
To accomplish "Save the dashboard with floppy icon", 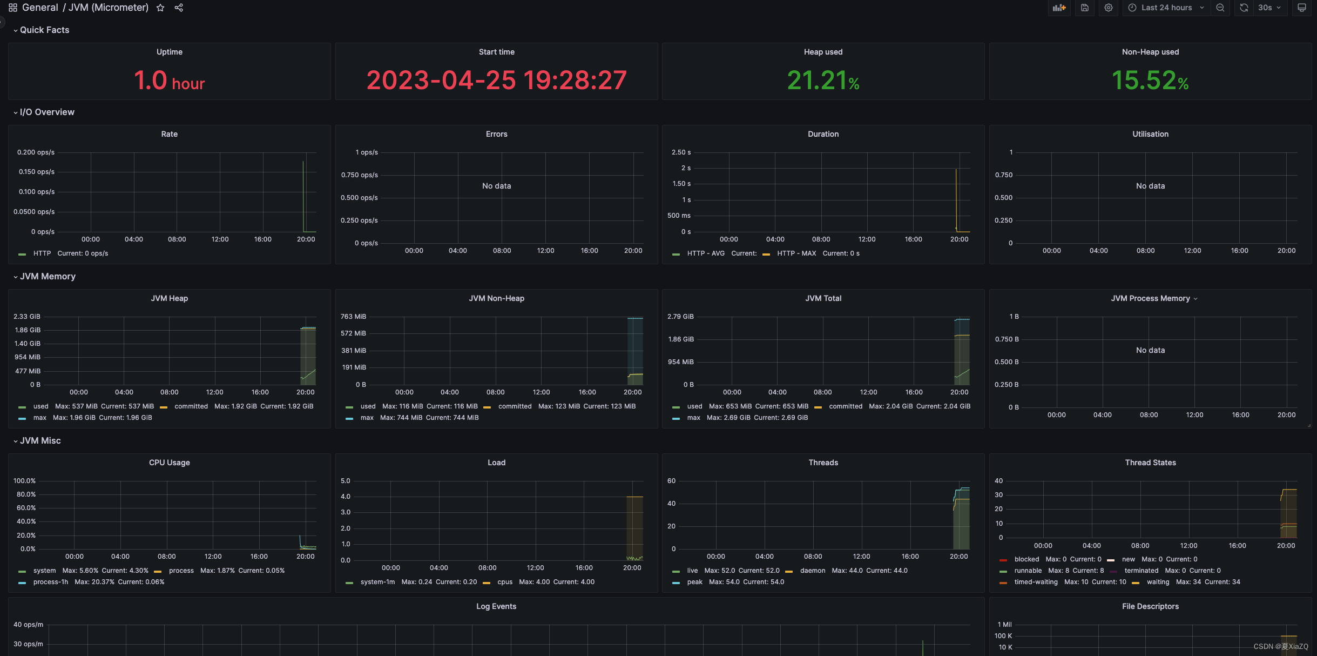I will pyautogui.click(x=1085, y=8).
